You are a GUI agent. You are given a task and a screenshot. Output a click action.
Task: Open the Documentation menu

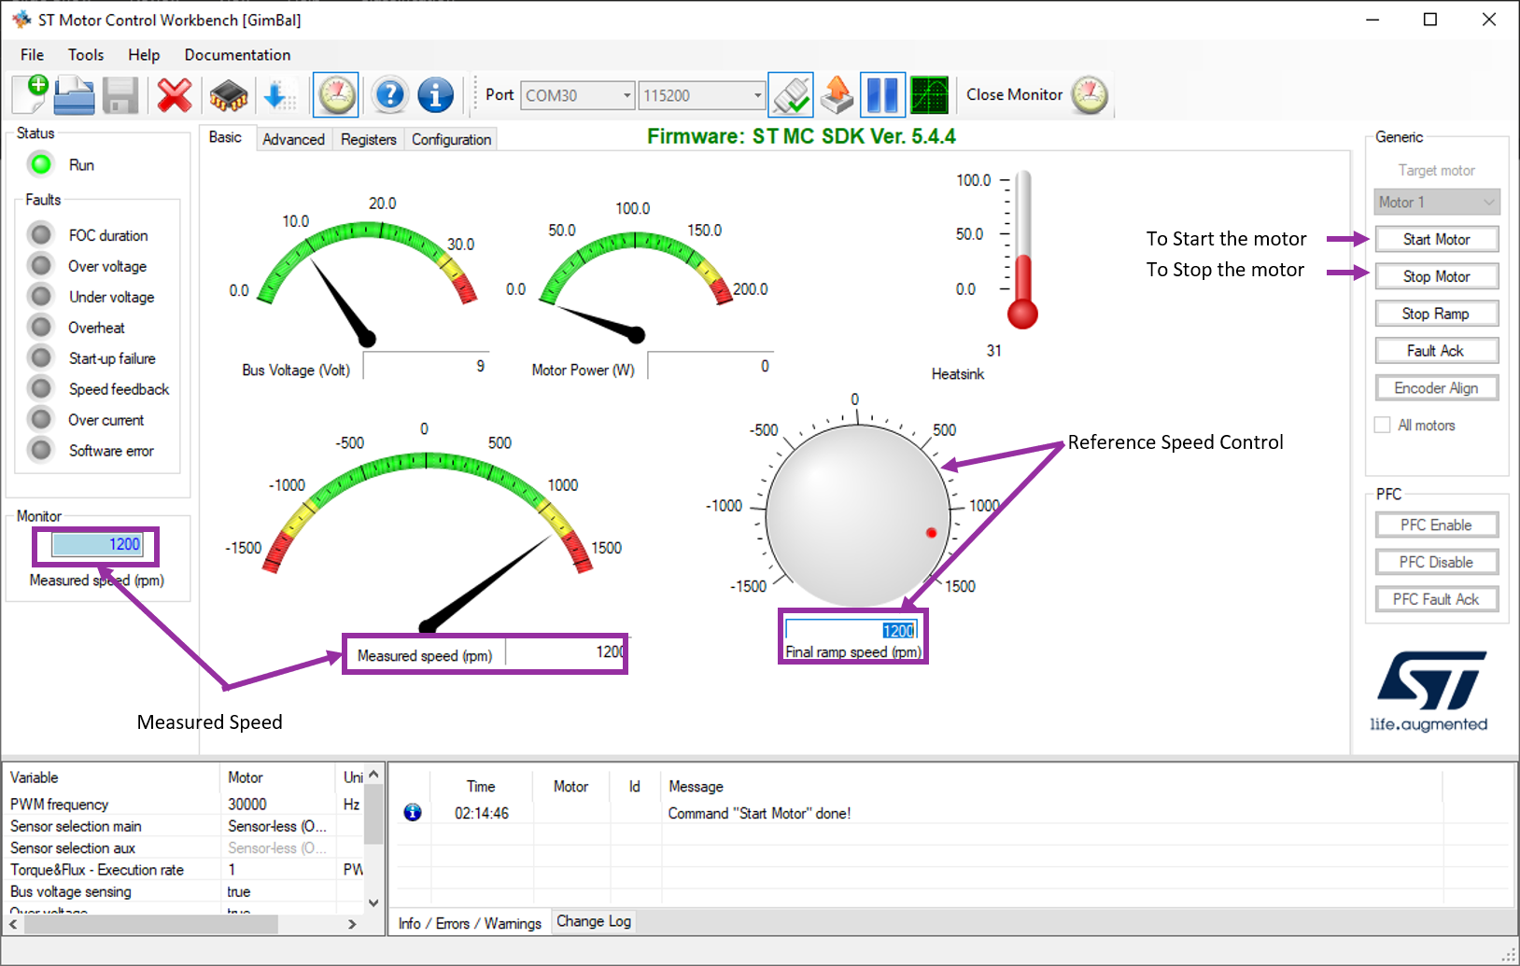tap(237, 54)
